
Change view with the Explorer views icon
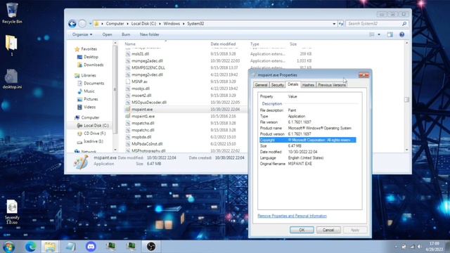pos(372,34)
